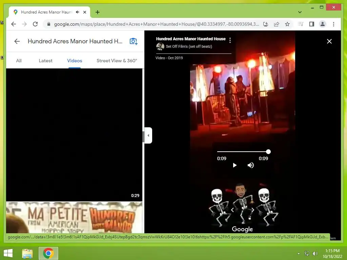Go back from the Hundred Acres Manor photos panel

pos(17,41)
